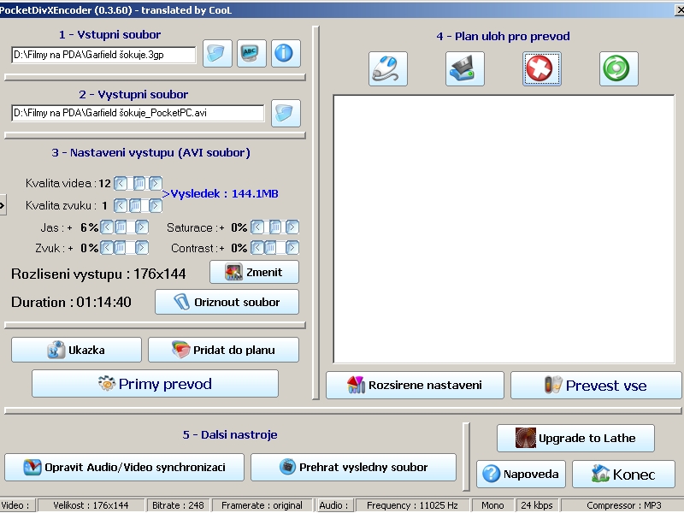The image size is (684, 513).
Task: Click the floppy drive save plan icon
Action: tap(464, 69)
